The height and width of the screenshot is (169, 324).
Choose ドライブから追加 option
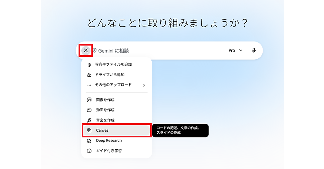pyautogui.click(x=117, y=75)
